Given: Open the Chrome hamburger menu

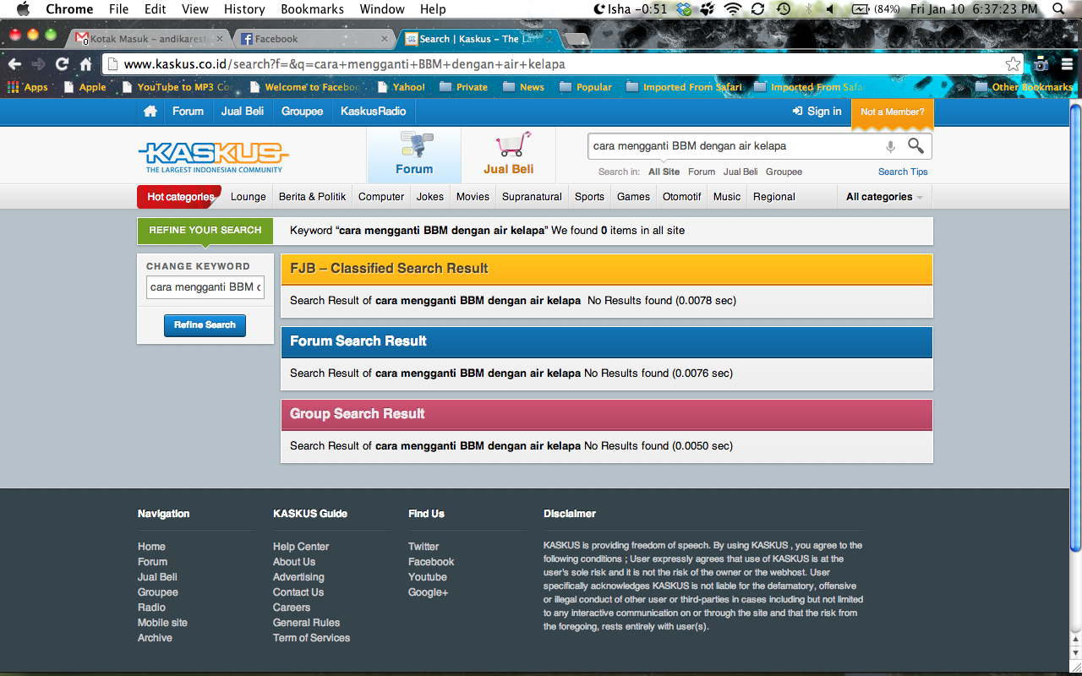Looking at the screenshot, I should pos(1067,64).
